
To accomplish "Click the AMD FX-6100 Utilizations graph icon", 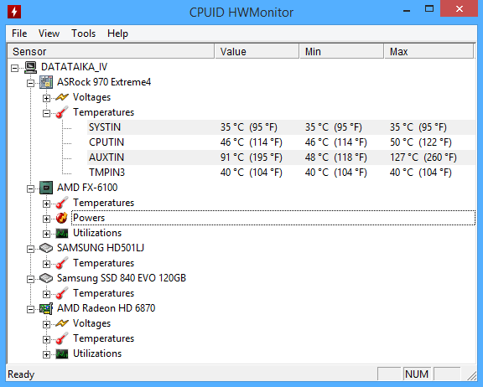I will click(x=62, y=233).
